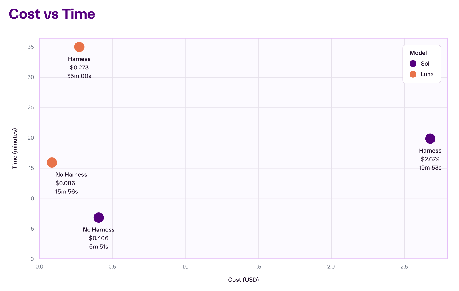
Task: Click the No Harness label above $0.406
Action: pyautogui.click(x=98, y=230)
